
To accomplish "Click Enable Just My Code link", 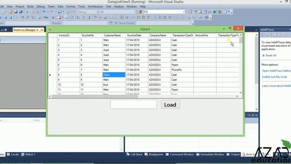I will (x=275, y=77).
